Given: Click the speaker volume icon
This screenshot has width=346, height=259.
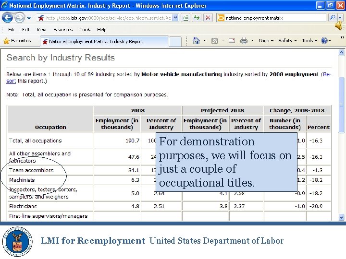Looking at the screenshot, I should (339, 26).
